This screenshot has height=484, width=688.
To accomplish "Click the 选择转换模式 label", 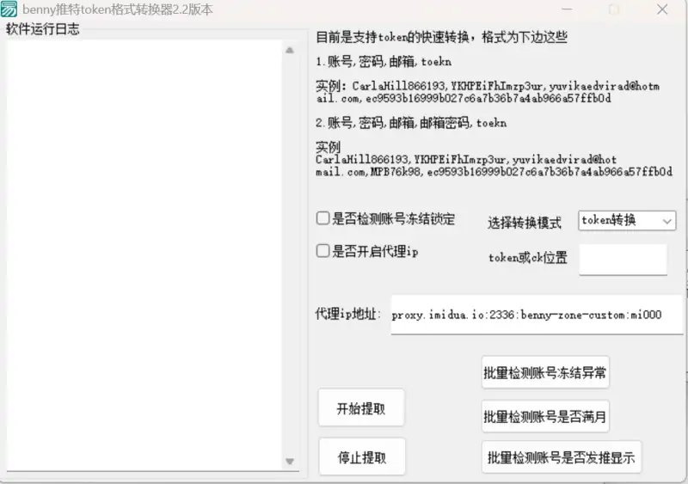I will (525, 223).
